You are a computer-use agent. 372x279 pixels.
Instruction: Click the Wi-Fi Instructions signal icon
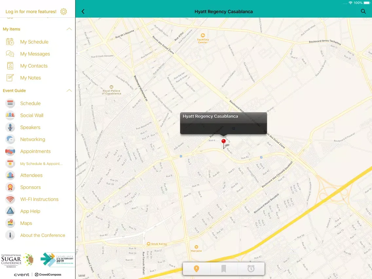10,199
